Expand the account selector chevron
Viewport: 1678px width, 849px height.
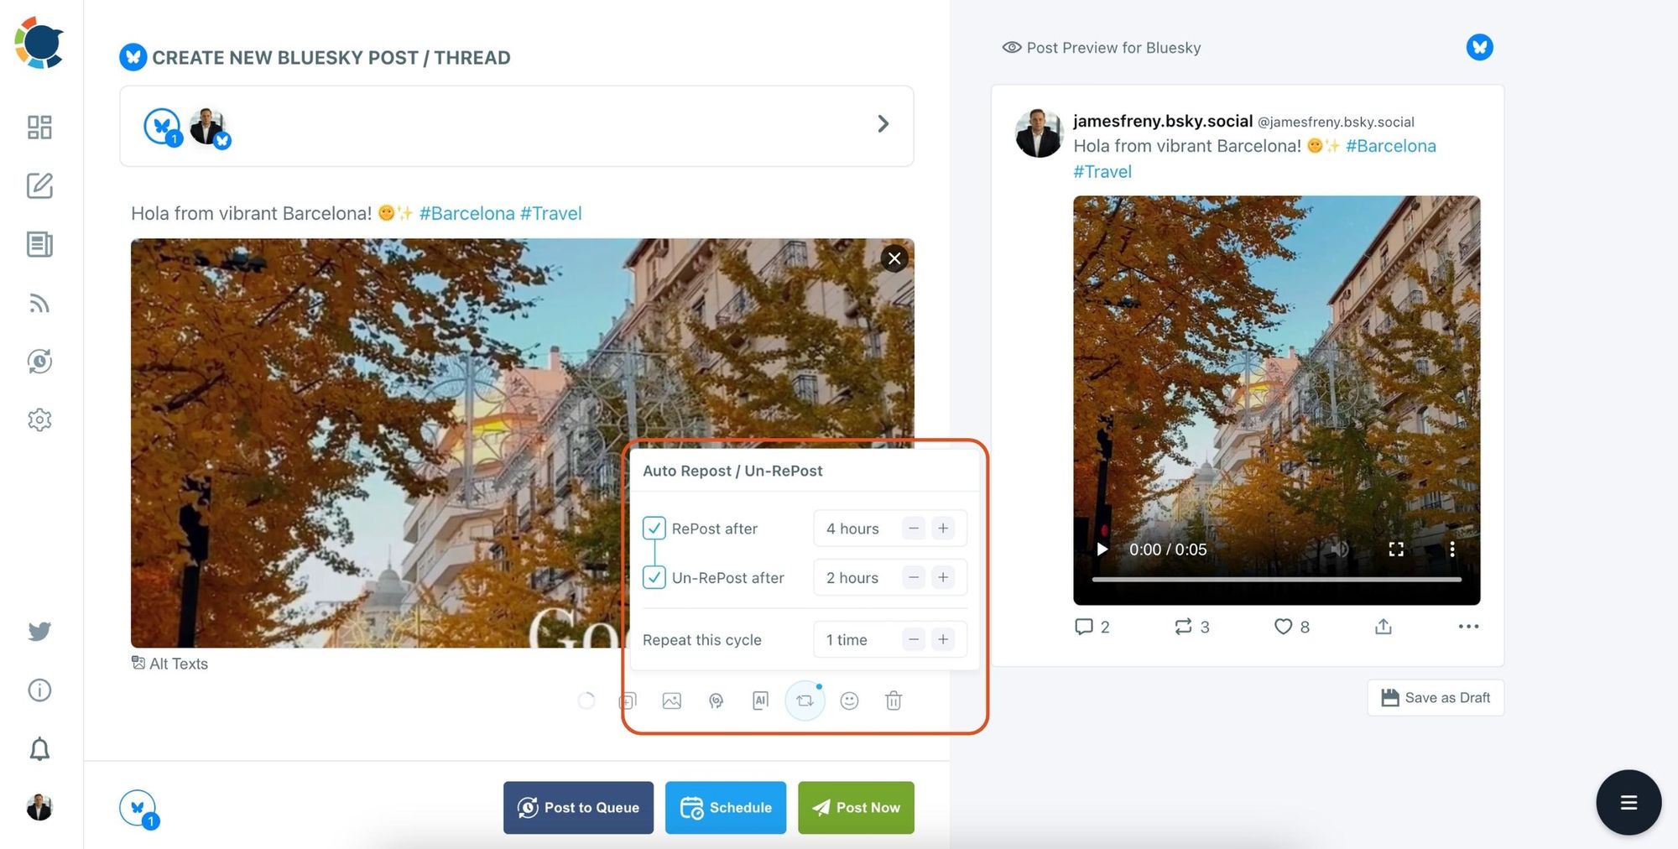[883, 124]
